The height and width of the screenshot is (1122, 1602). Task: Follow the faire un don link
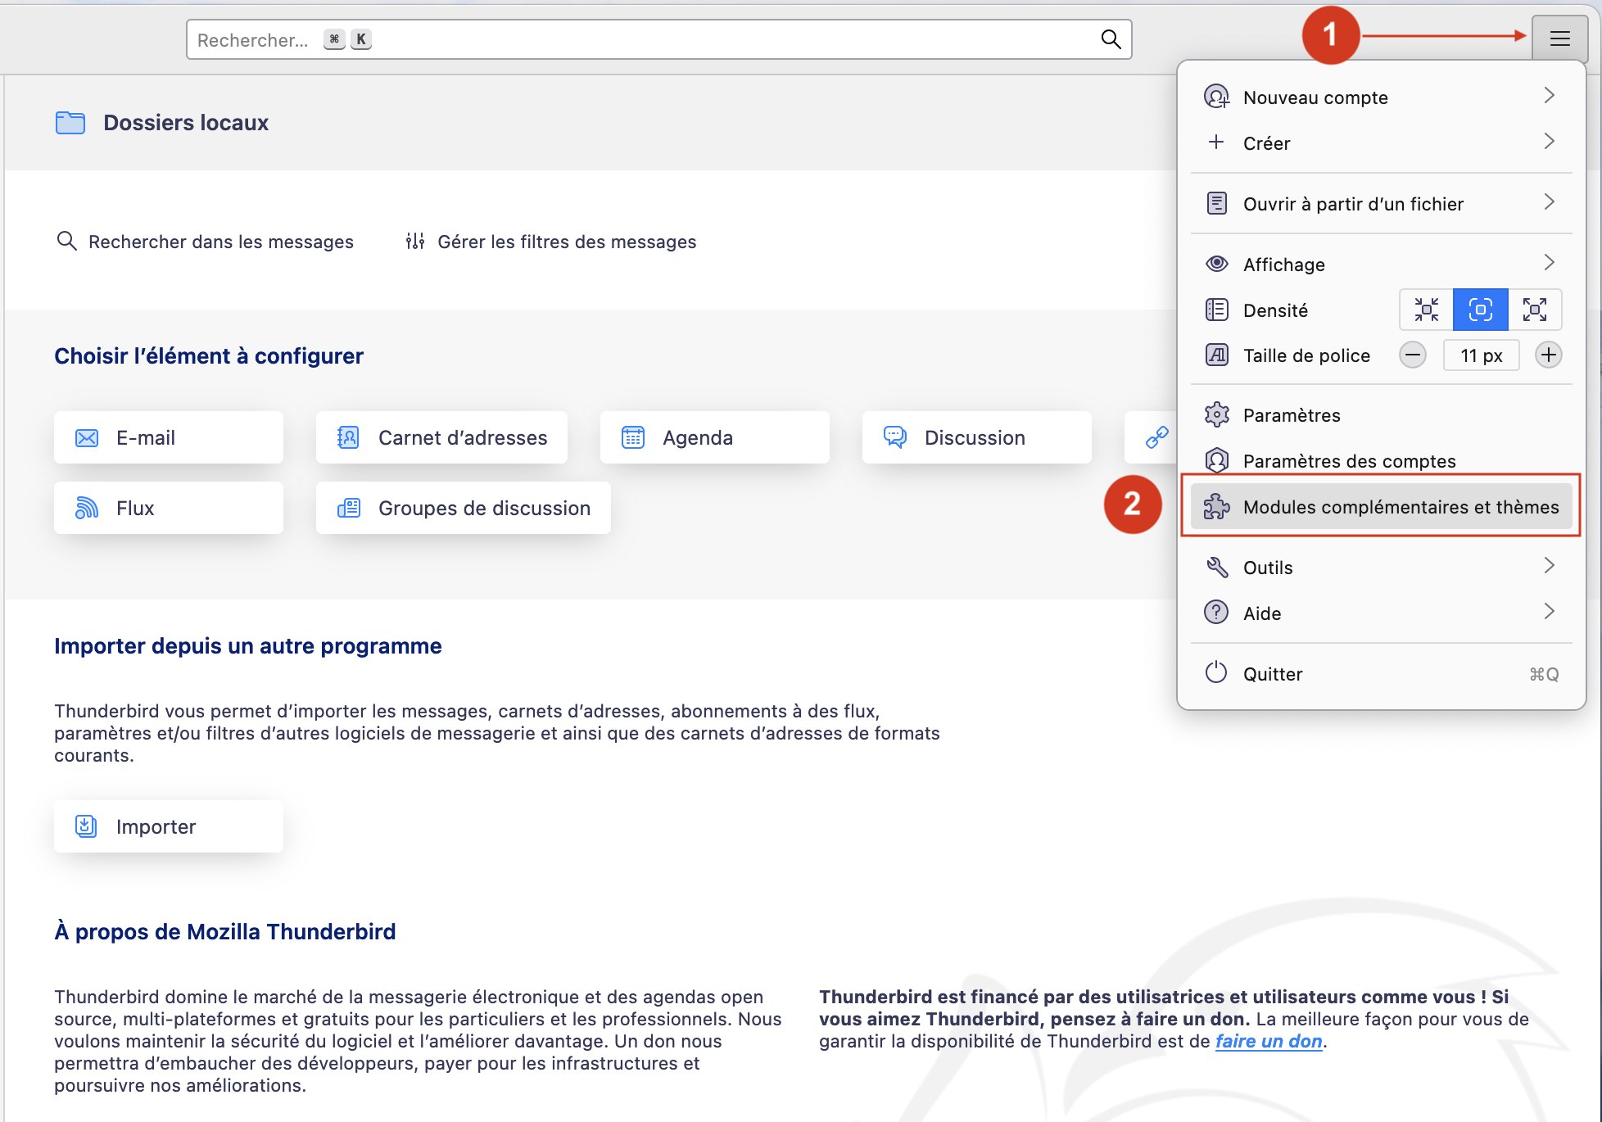(x=1269, y=1041)
